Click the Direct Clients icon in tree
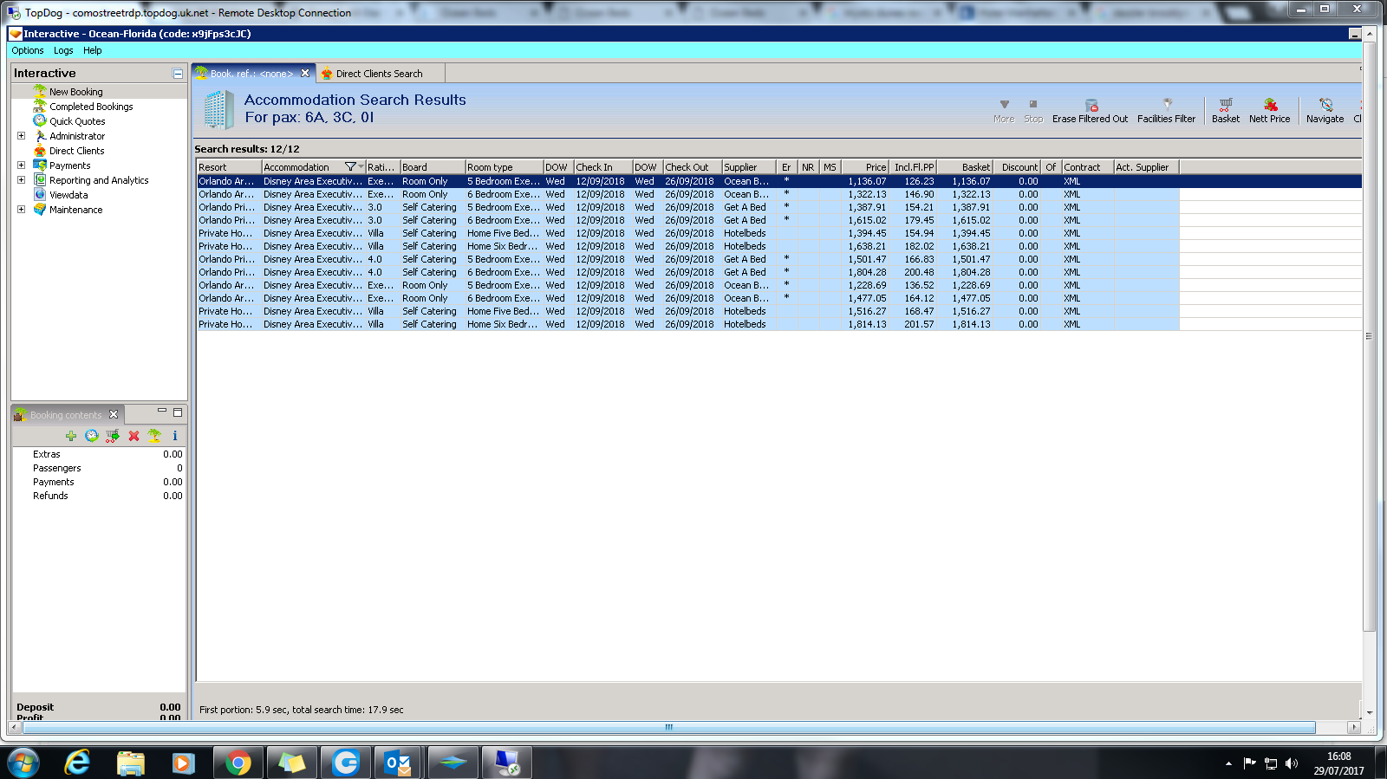Viewport: 1387px width, 779px height. (x=40, y=151)
